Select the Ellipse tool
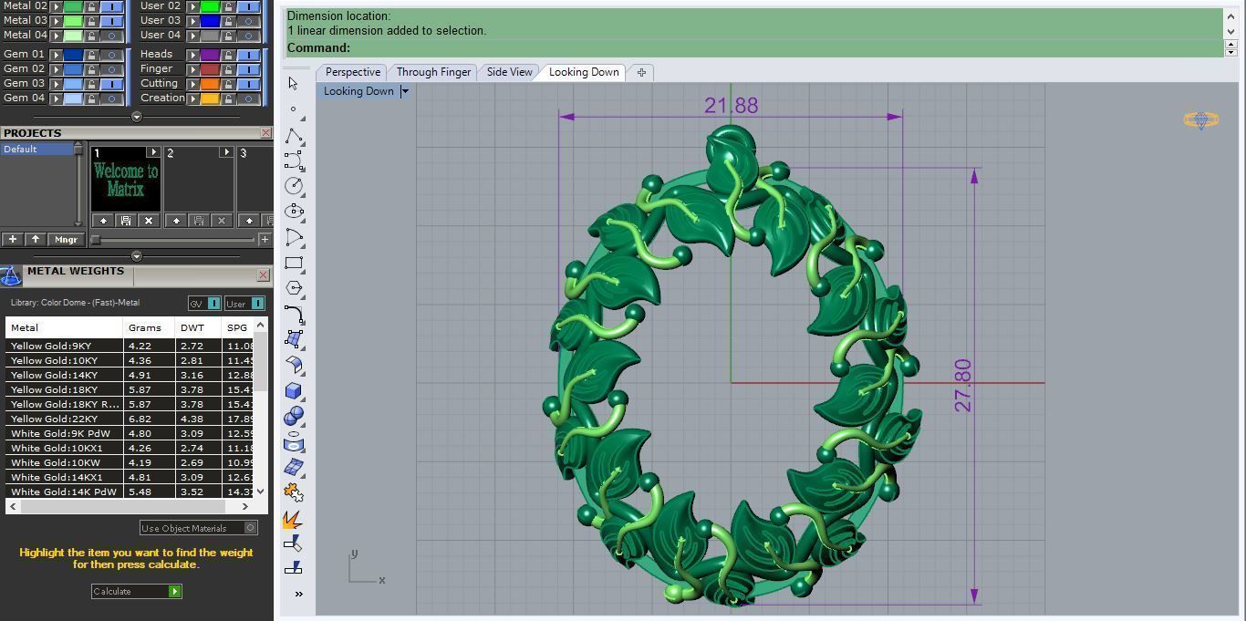Screen dimensions: 1246x621 (294, 212)
